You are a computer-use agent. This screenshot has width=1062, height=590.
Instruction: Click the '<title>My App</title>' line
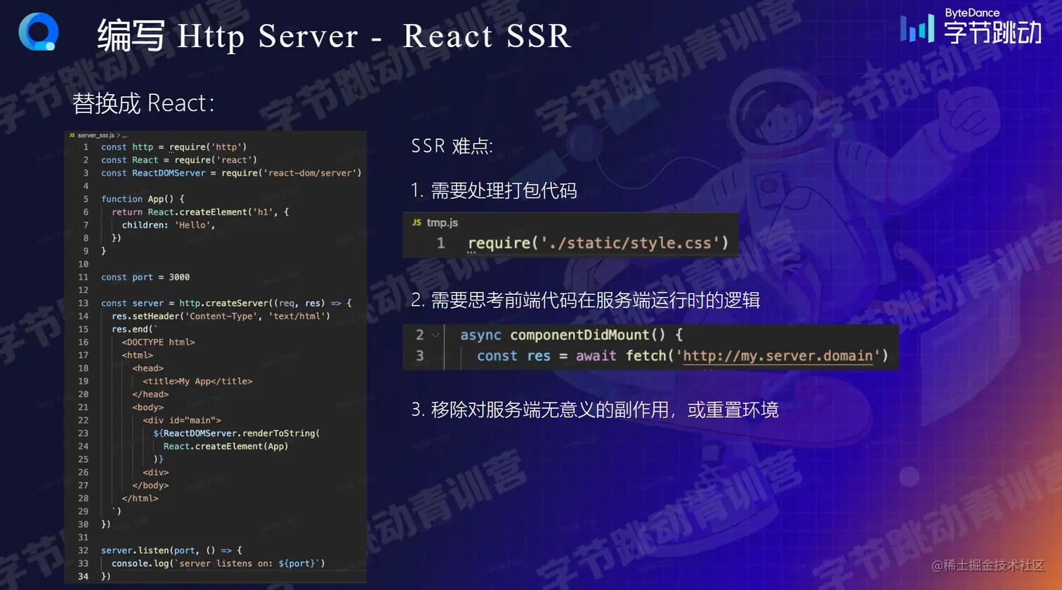(197, 381)
